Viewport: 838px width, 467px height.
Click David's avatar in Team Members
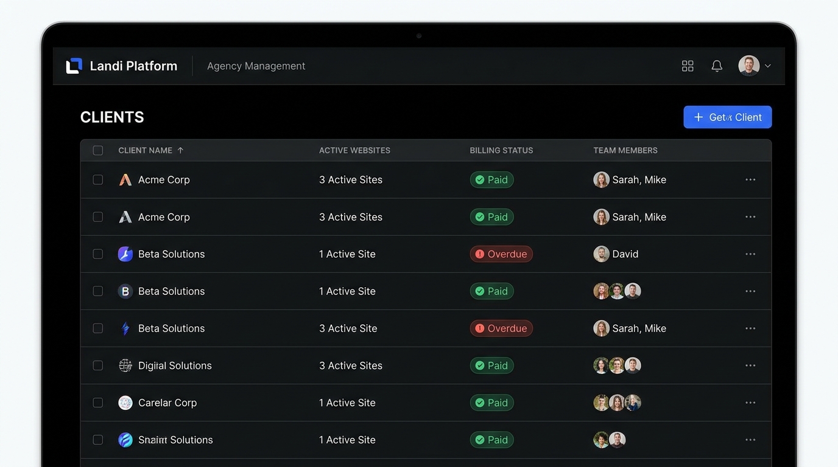[x=601, y=254]
